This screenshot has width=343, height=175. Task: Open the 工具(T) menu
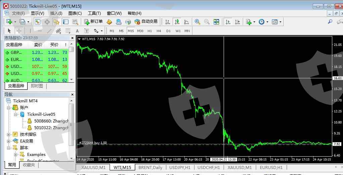pyautogui.click(x=94, y=13)
